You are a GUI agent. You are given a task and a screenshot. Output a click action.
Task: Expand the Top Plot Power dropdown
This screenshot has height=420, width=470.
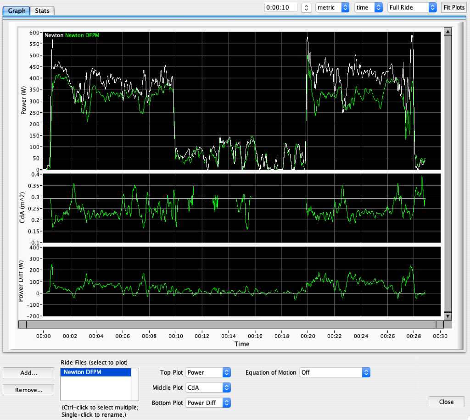click(207, 372)
